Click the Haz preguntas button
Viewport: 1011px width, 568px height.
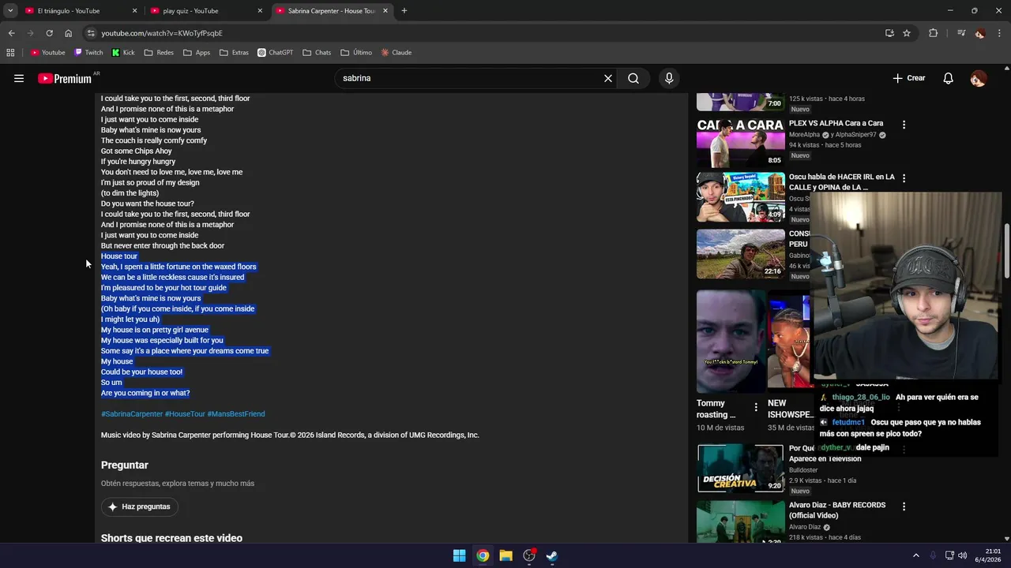click(x=139, y=506)
